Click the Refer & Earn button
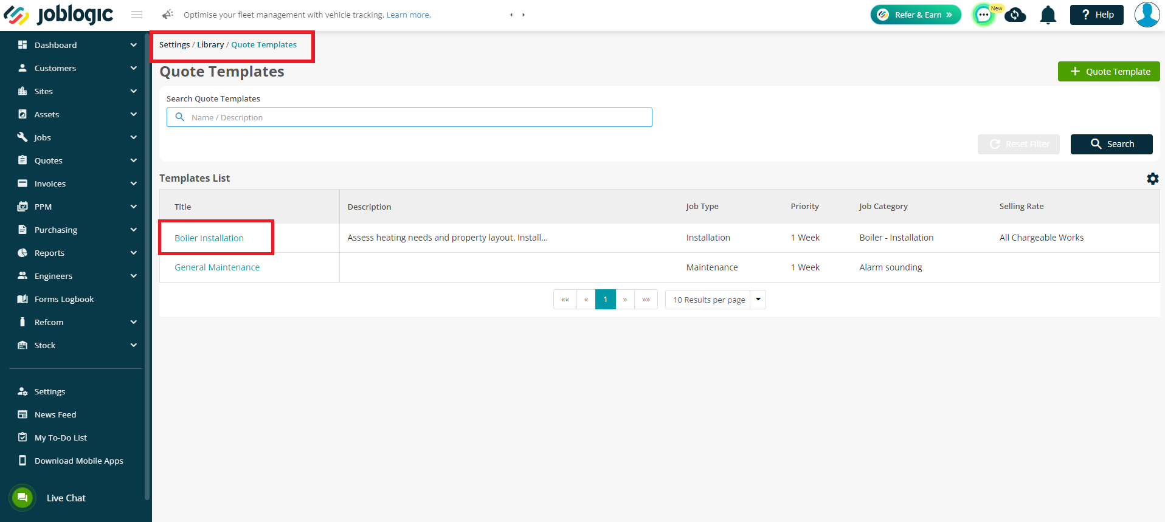The height and width of the screenshot is (522, 1165). point(916,15)
